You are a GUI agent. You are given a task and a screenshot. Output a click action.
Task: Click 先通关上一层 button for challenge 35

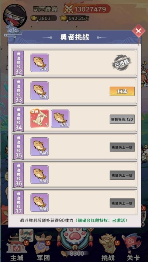click(x=122, y=147)
